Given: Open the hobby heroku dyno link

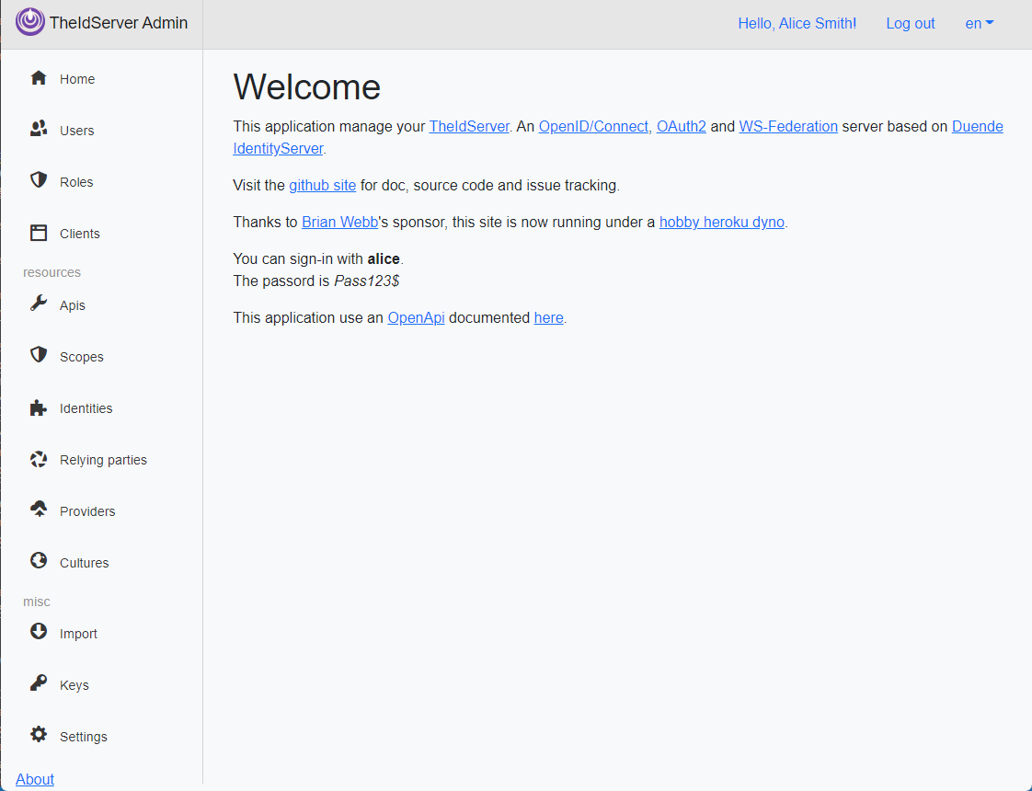Looking at the screenshot, I should 722,223.
